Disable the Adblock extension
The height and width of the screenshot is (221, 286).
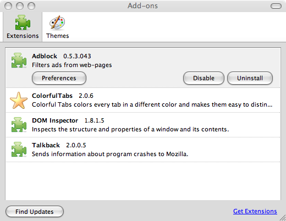click(204, 78)
